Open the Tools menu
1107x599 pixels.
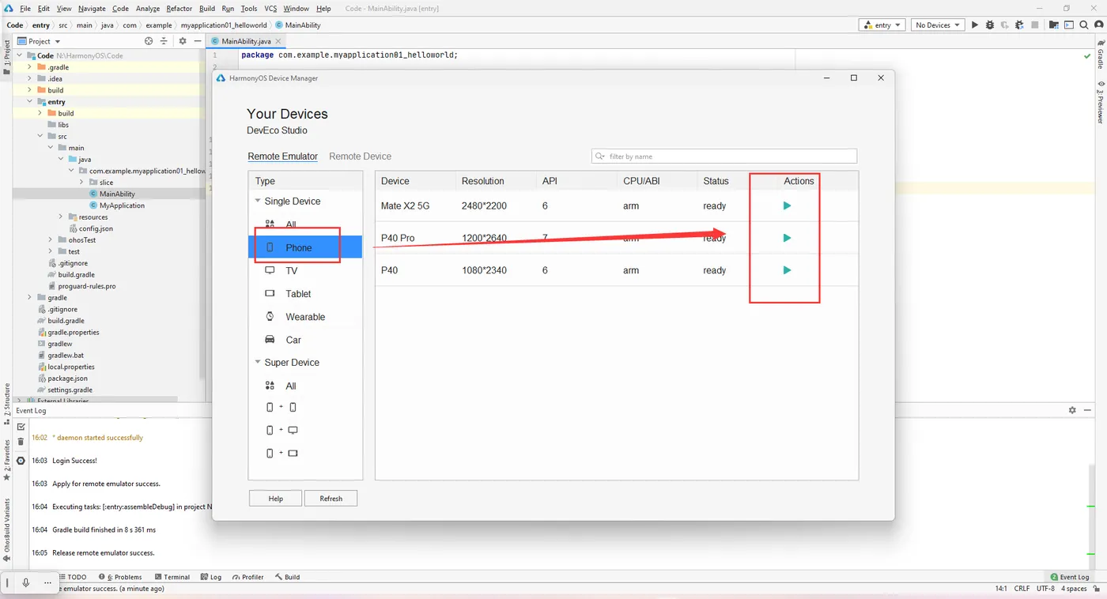click(x=248, y=8)
